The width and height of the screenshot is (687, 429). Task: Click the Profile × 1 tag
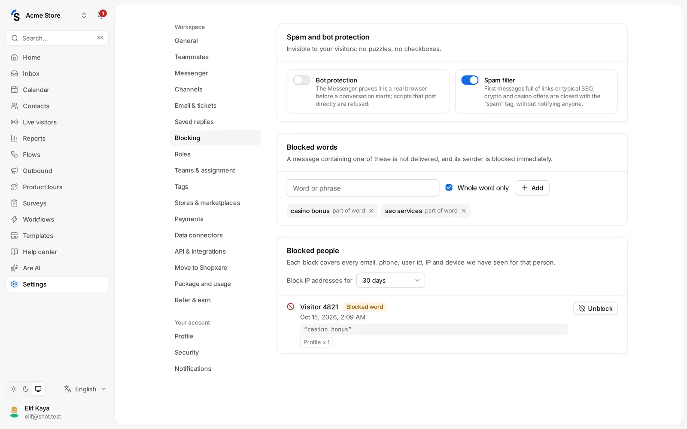[316, 342]
